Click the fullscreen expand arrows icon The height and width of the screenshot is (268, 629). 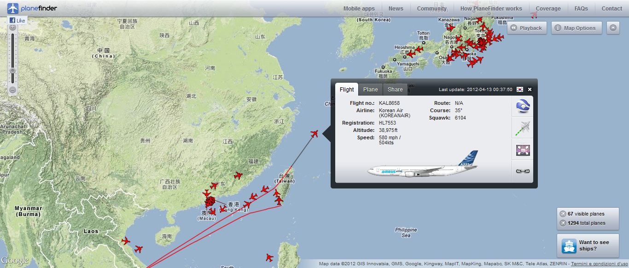523,150
